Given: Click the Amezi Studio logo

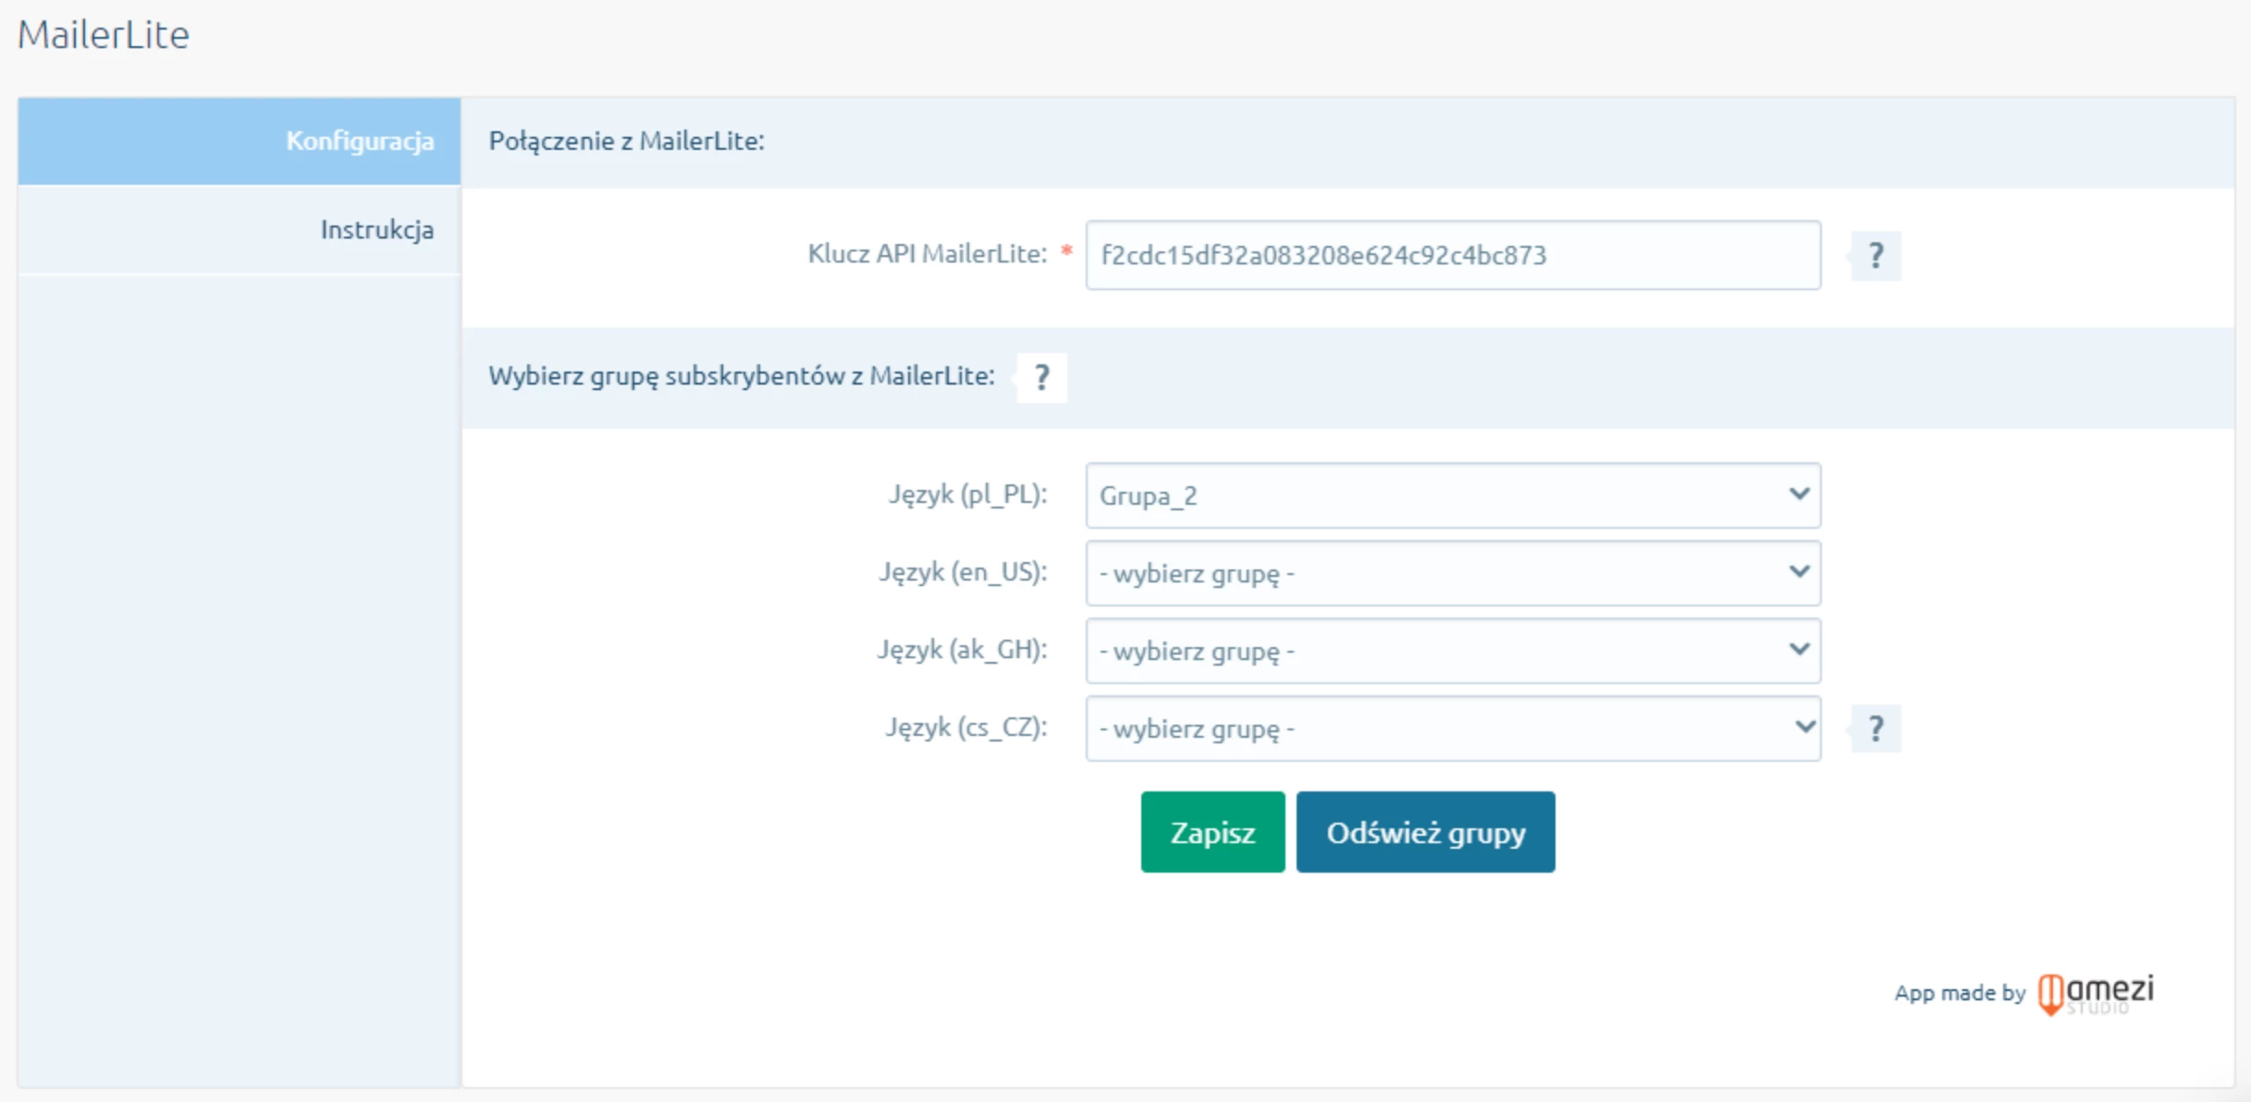Looking at the screenshot, I should coord(2096,995).
